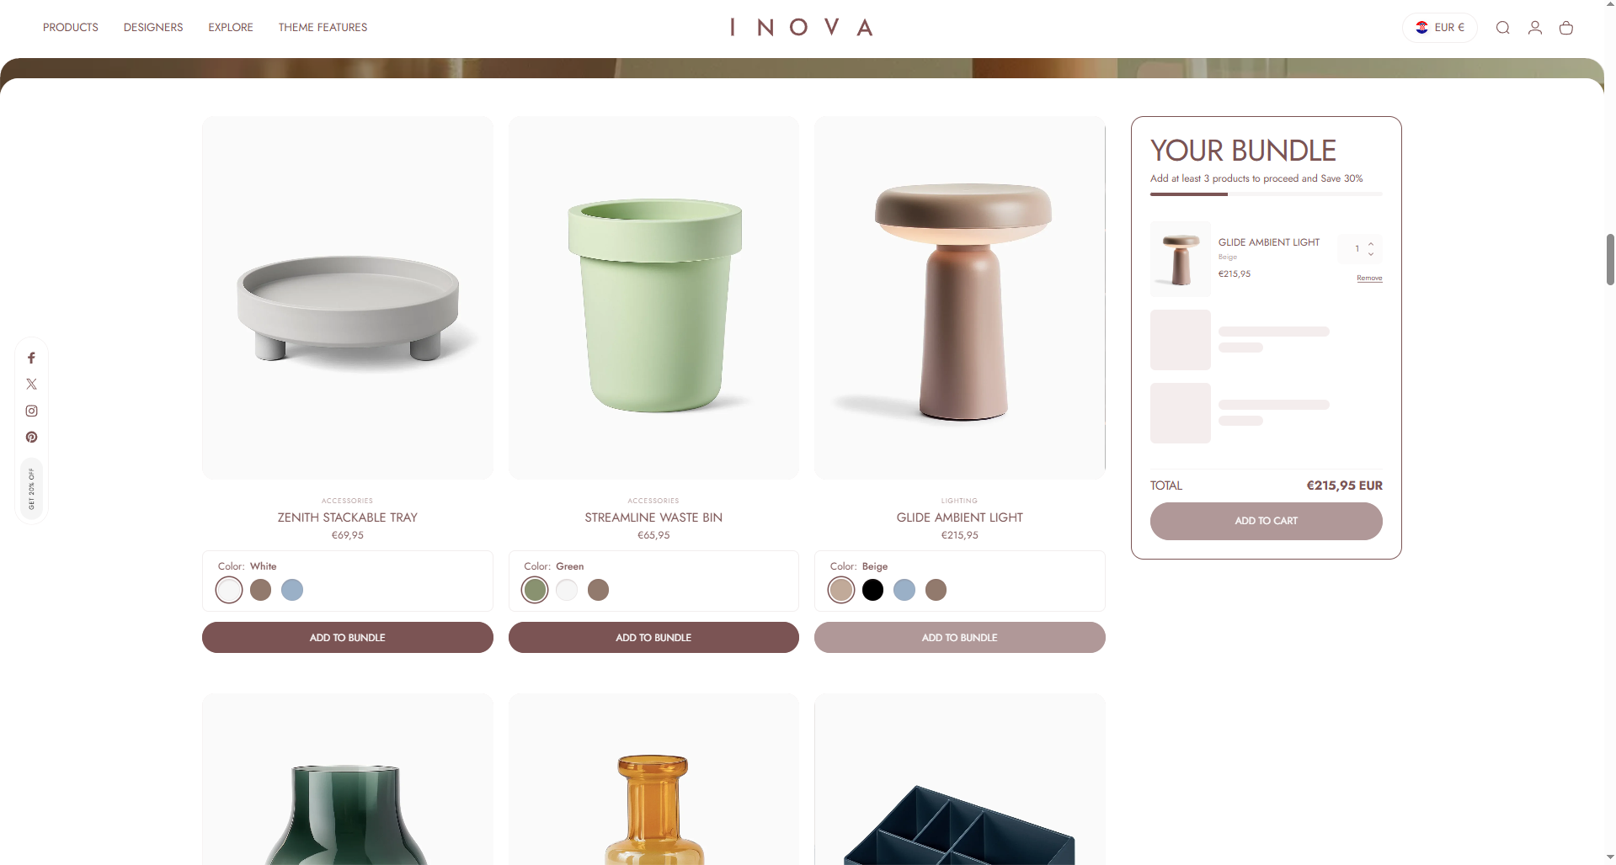Screen dimensions: 1616x865
Task: Open the account user icon
Action: pos(1535,28)
